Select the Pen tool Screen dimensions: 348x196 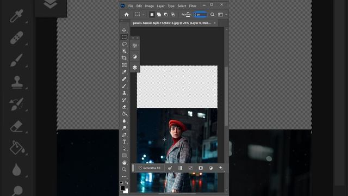[x=124, y=135]
